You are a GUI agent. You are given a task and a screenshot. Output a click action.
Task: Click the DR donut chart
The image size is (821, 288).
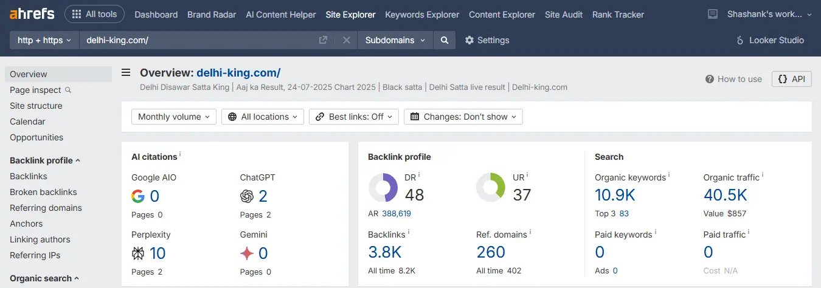pos(383,187)
